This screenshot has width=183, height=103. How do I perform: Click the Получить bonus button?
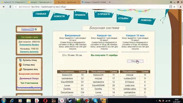click(135, 61)
